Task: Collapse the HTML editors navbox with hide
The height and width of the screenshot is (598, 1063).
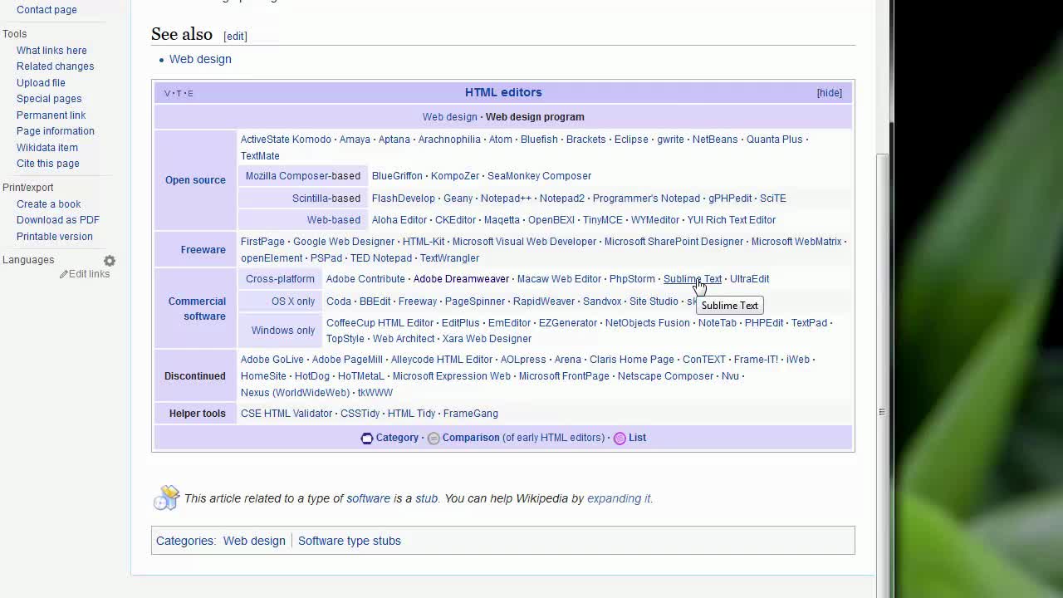Action: [x=829, y=93]
